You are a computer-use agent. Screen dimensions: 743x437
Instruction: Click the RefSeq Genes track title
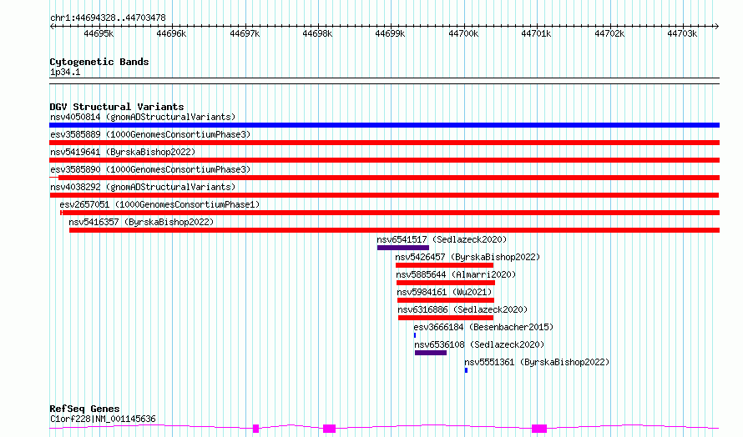point(84,409)
